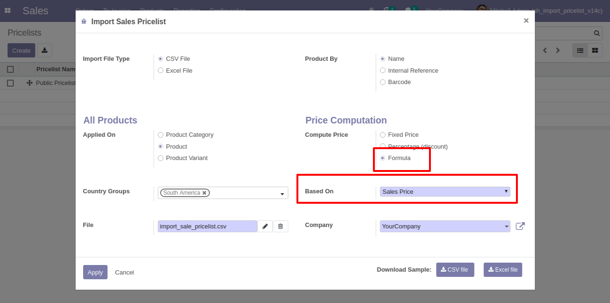Choose Product Category for Applied On
Viewport: 610px width, 303px height.
click(x=161, y=135)
